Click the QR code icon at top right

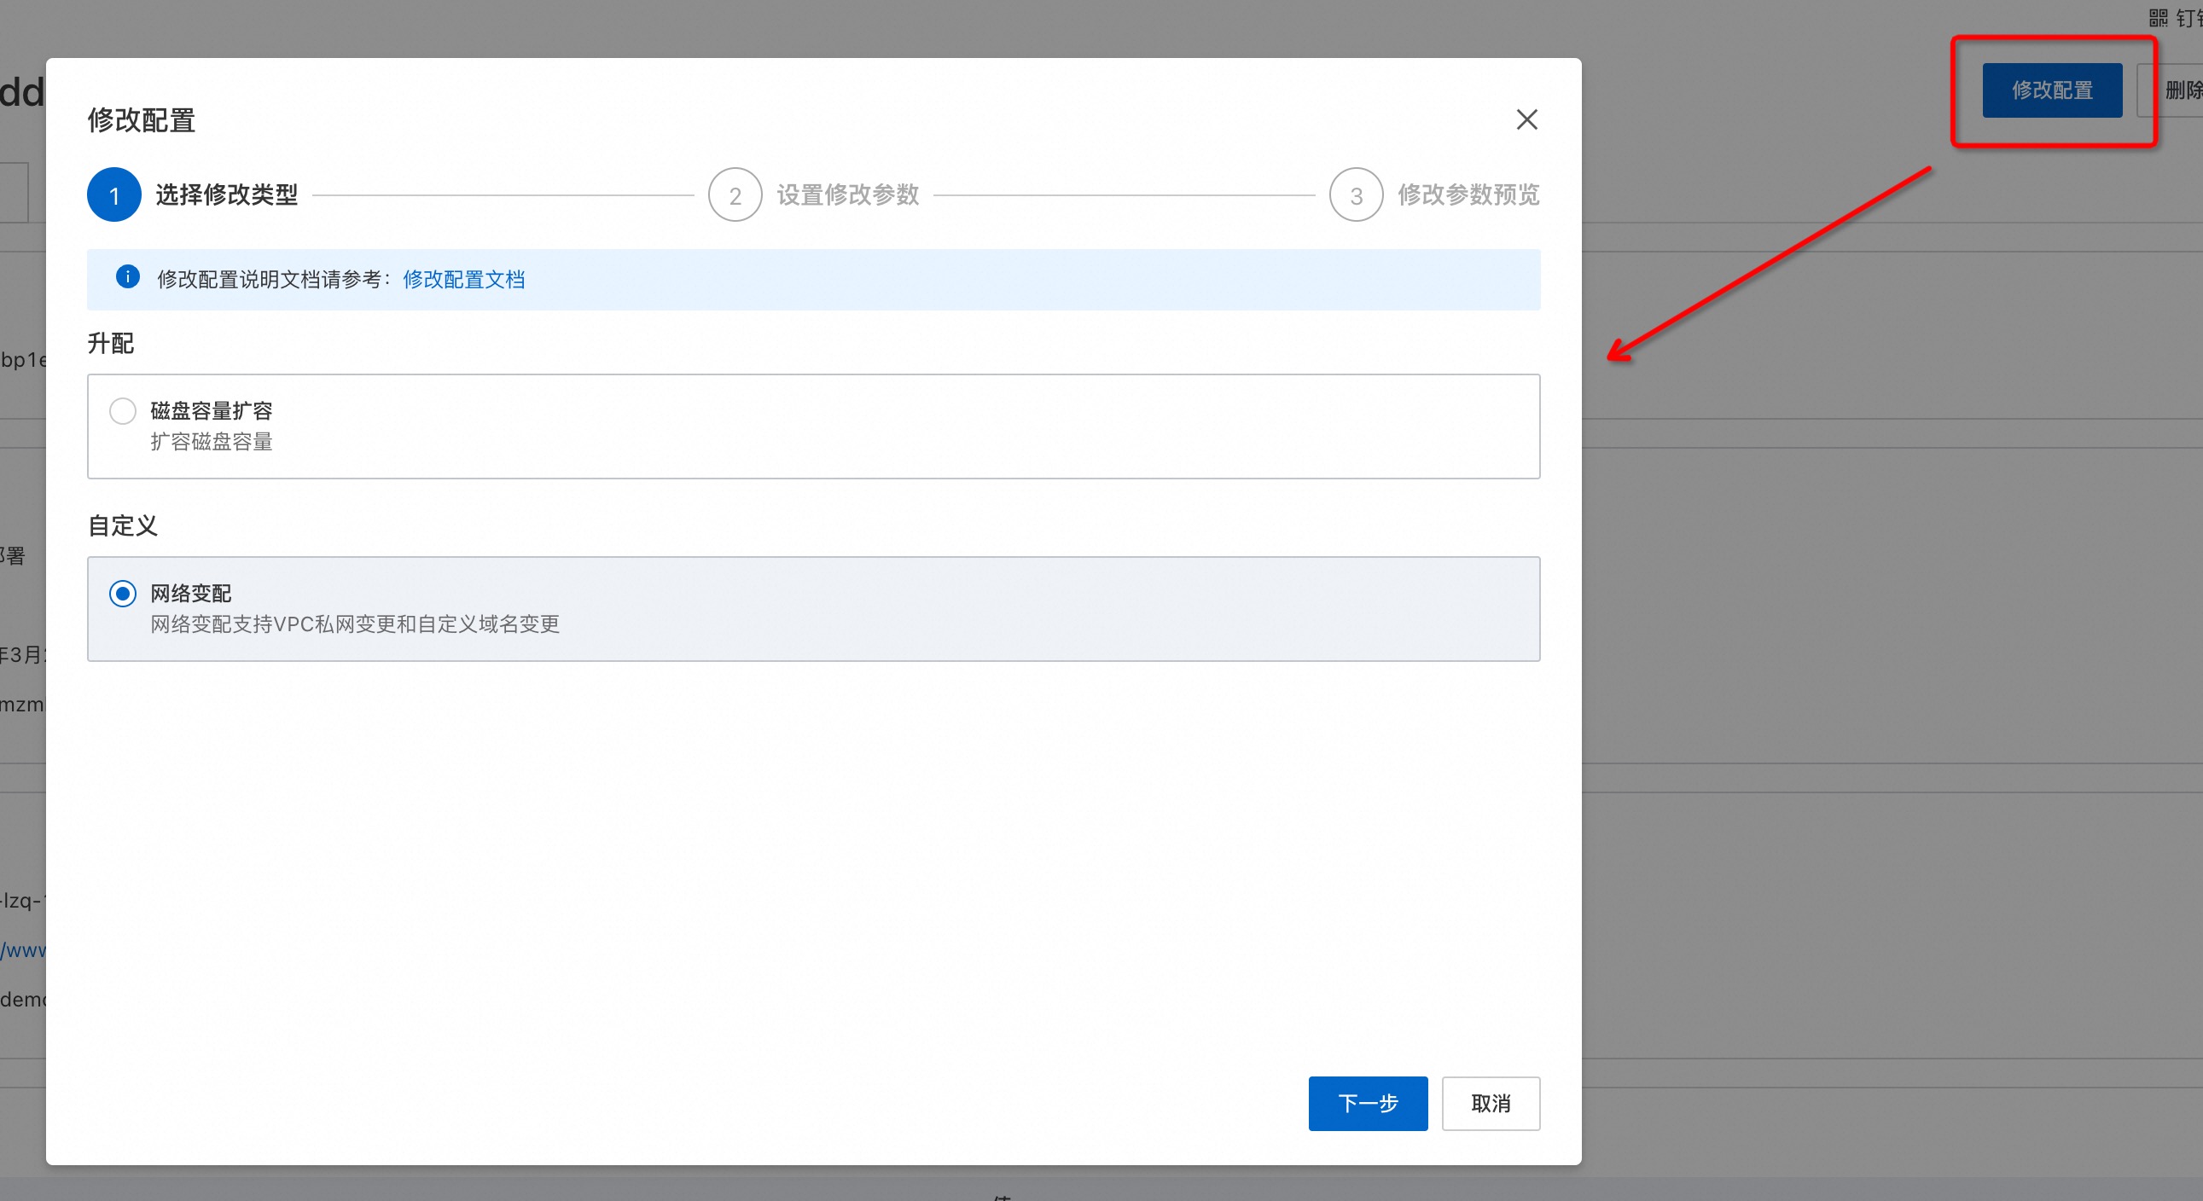(2158, 18)
